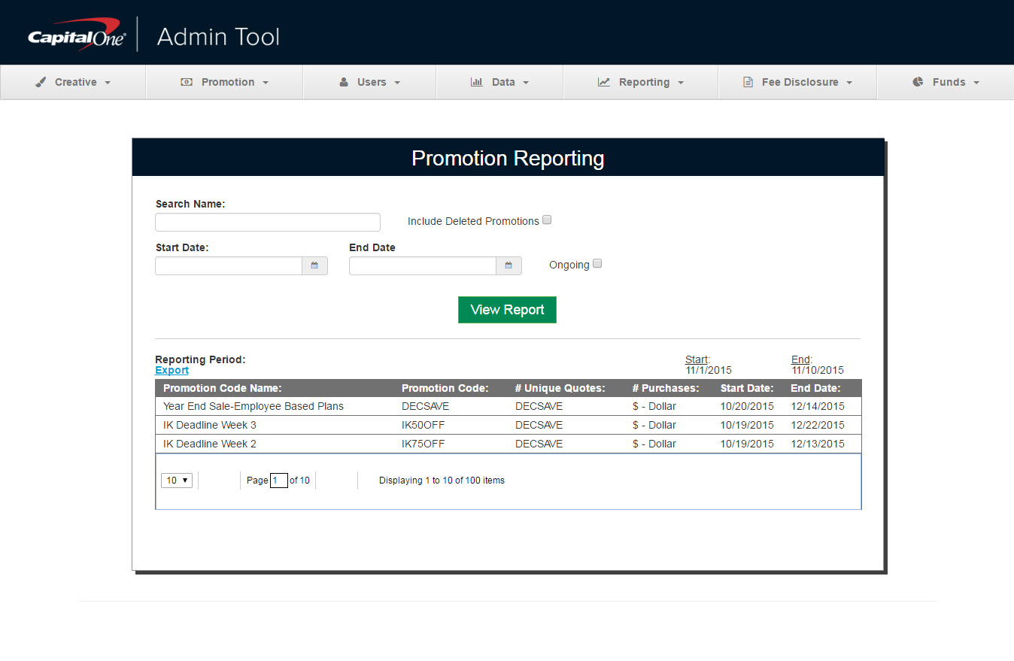The image size is (1014, 661).
Task: Open the End Date calendar picker
Action: tap(509, 265)
